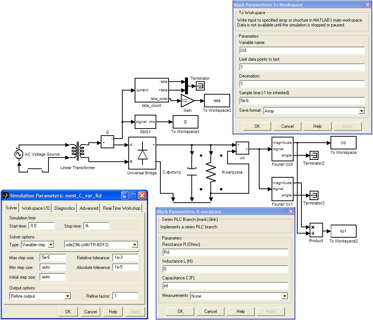Open the Save format Array dropdown
This screenshot has width=373, height=320.
[x=361, y=111]
